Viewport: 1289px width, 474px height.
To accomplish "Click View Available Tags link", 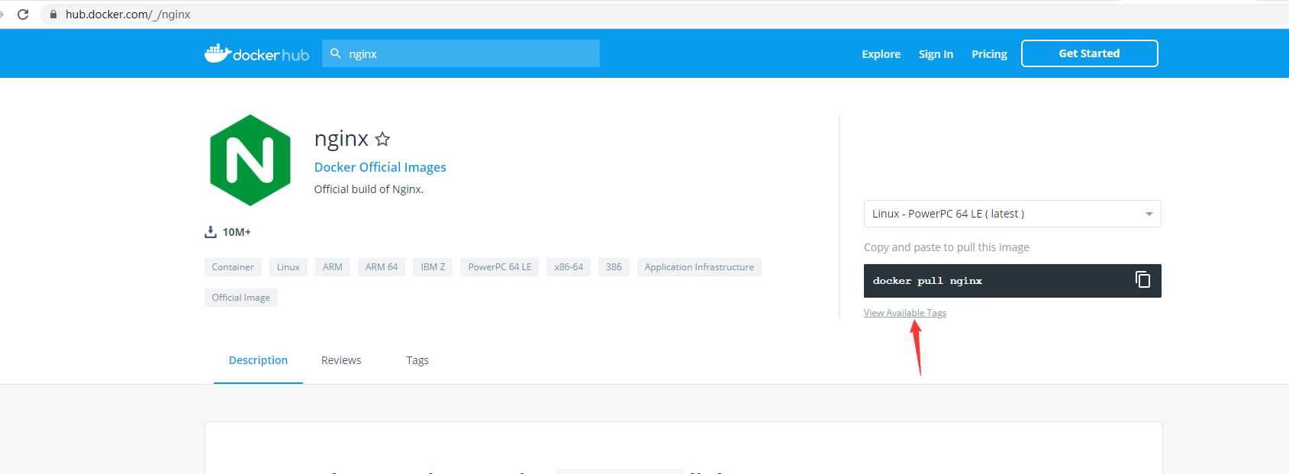I will click(x=905, y=313).
